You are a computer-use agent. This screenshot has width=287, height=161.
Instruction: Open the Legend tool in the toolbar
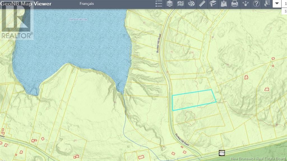point(159,4)
